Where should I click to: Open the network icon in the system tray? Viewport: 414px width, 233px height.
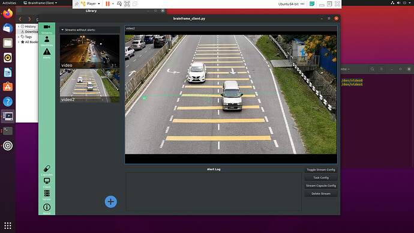coord(392,3)
